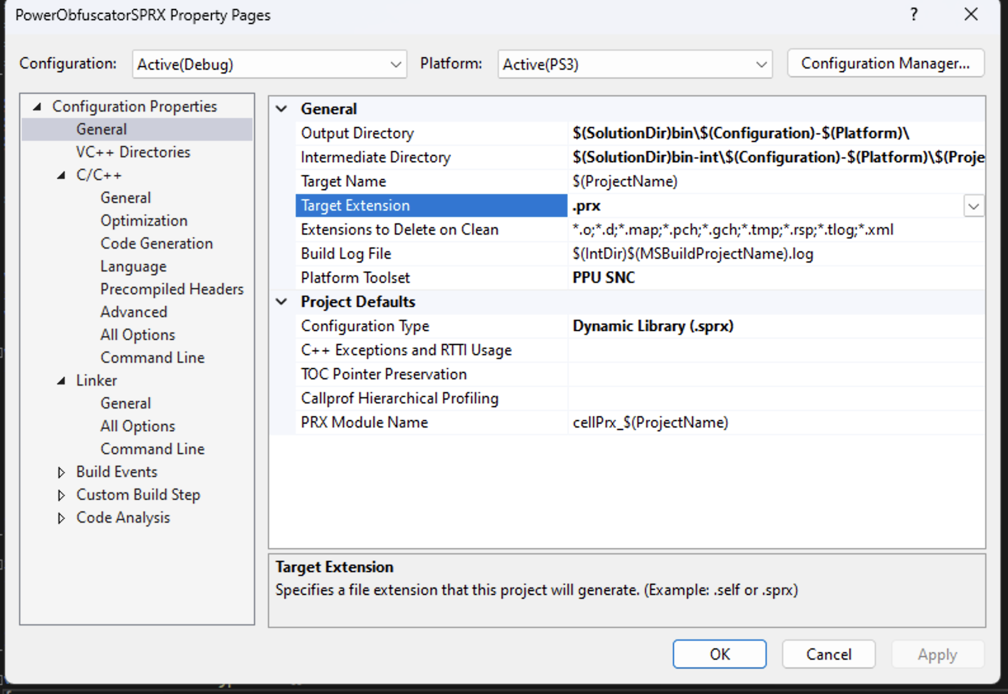Open All Options under Linker
This screenshot has height=694, width=1008.
[138, 426]
